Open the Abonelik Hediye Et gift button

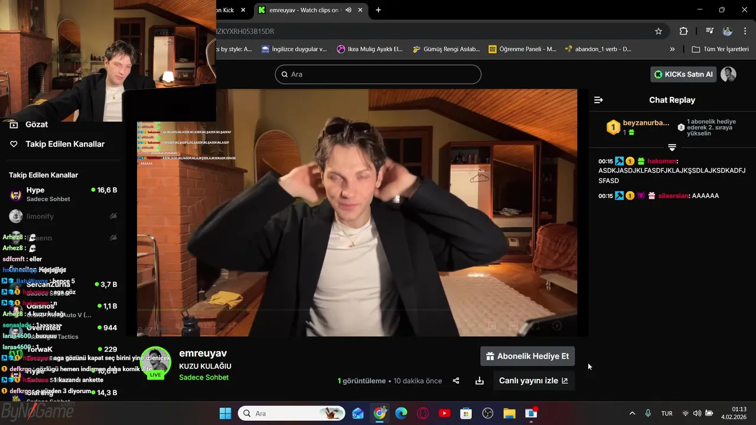pyautogui.click(x=527, y=356)
